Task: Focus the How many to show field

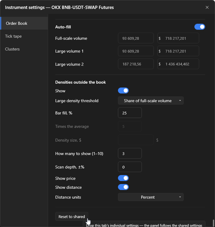Action: [130, 153]
